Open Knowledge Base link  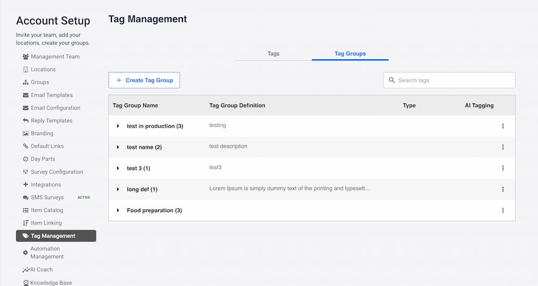(x=51, y=283)
